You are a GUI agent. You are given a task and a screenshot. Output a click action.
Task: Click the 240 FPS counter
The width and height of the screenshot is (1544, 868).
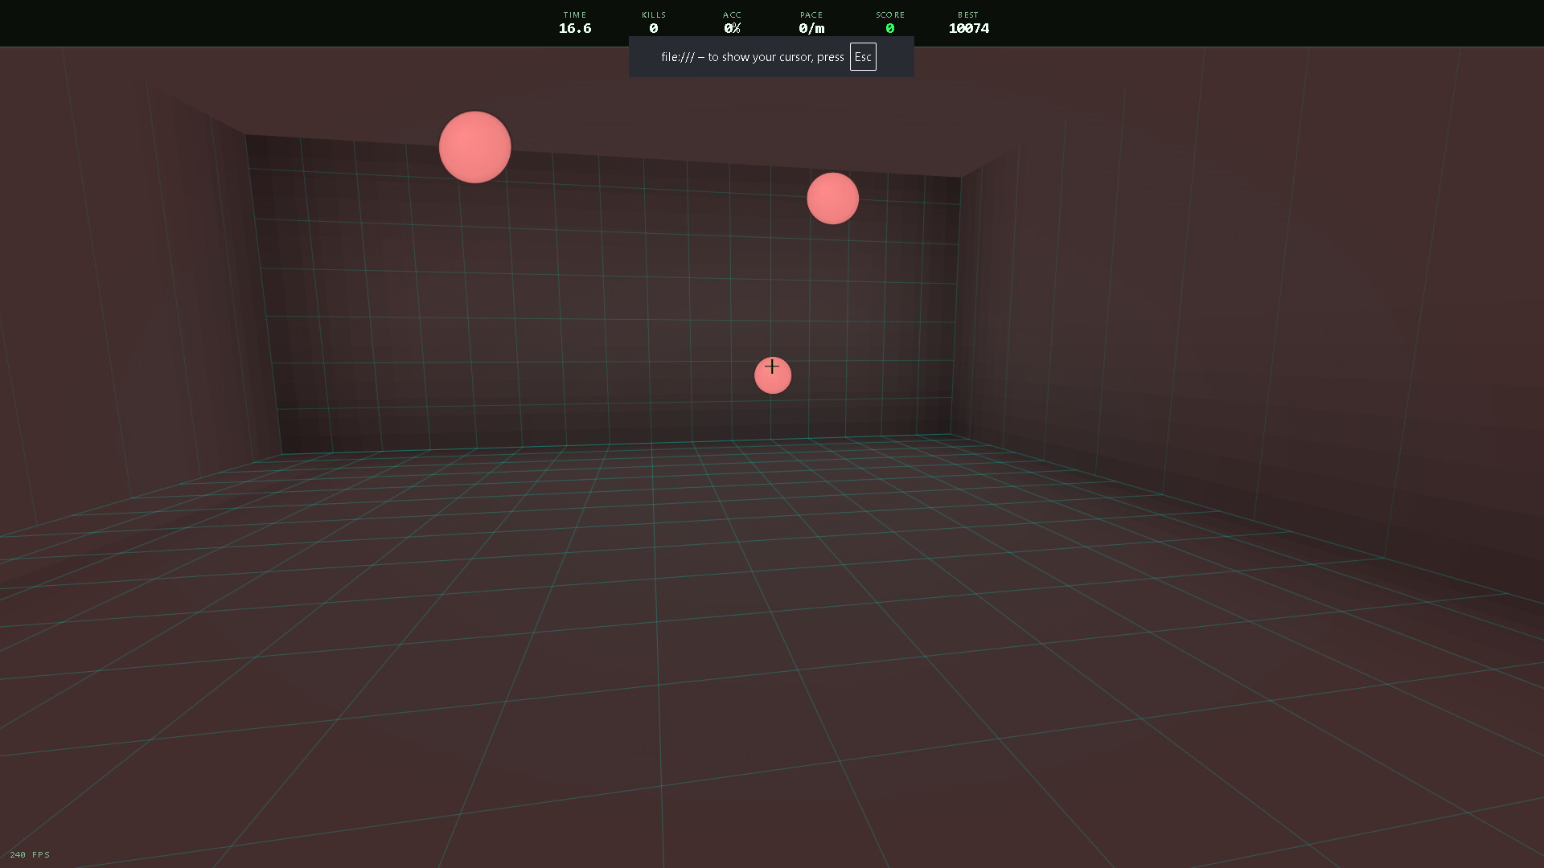pyautogui.click(x=30, y=854)
